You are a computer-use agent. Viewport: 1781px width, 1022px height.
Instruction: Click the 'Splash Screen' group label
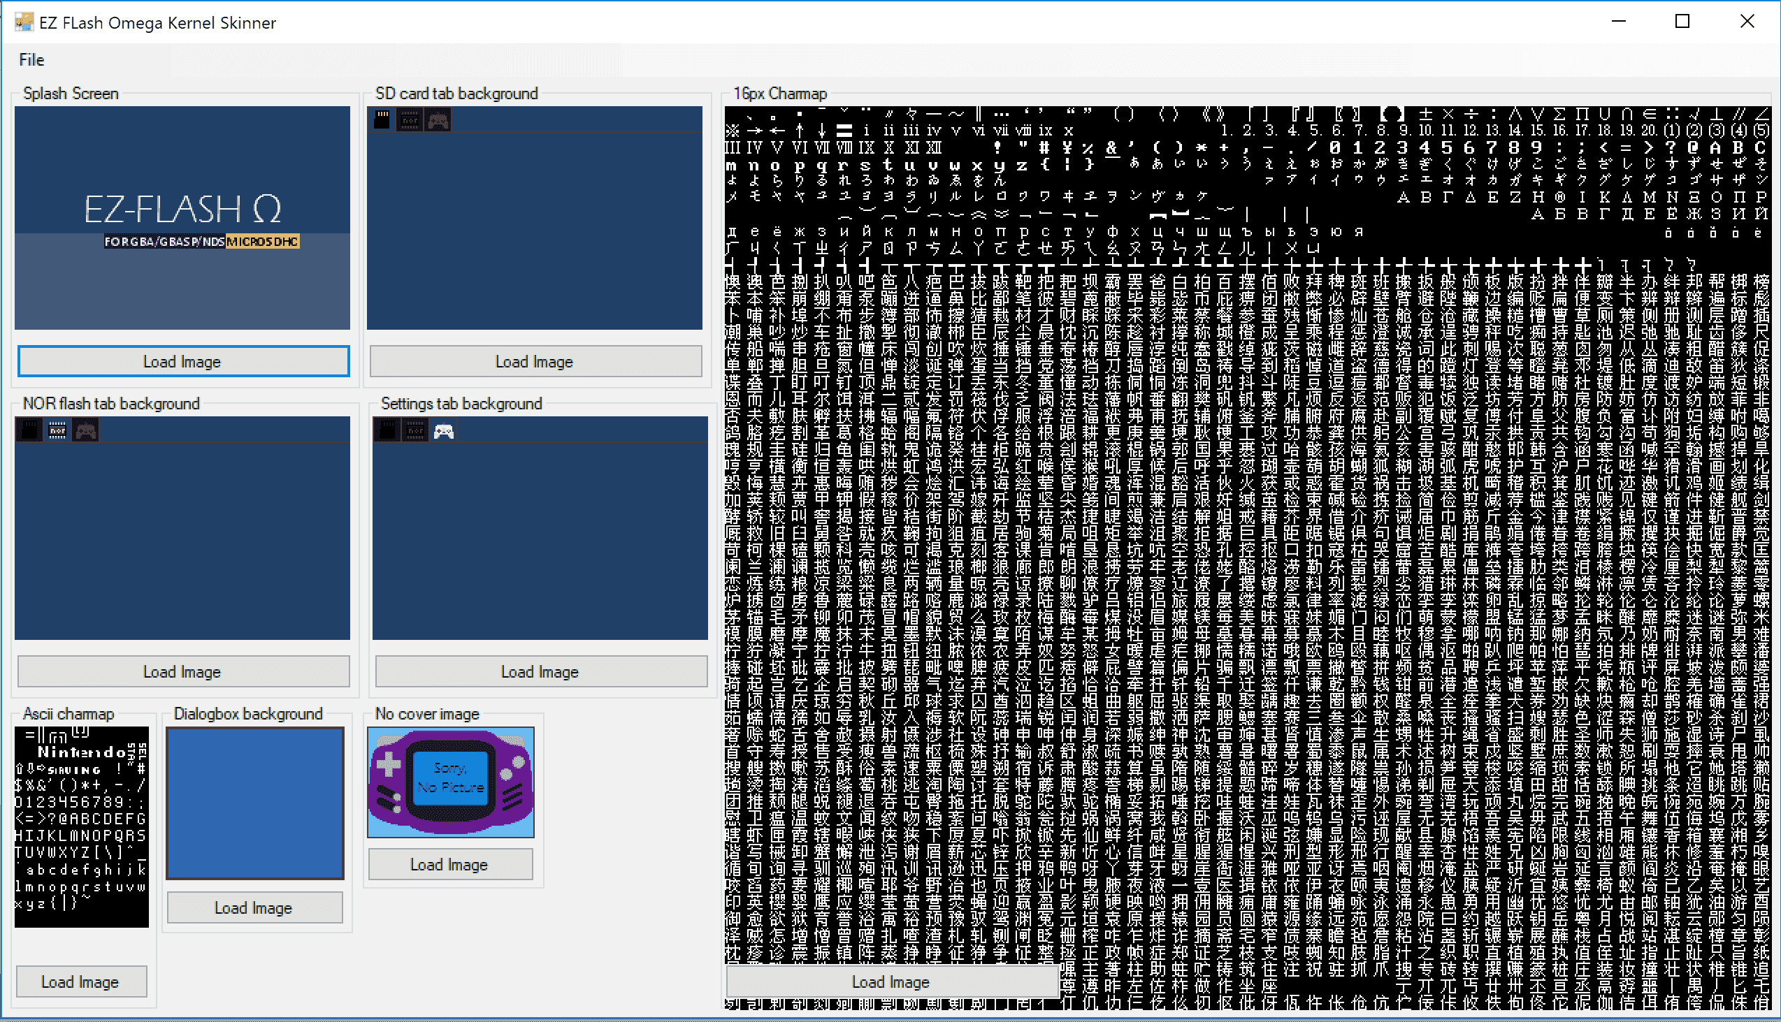click(70, 94)
